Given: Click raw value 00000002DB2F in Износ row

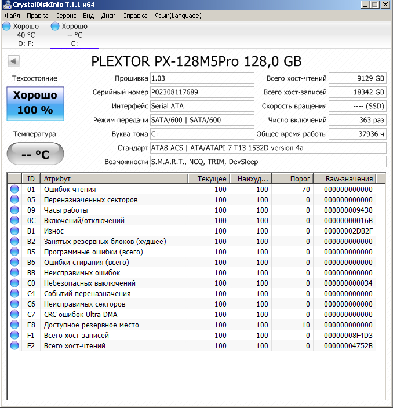Looking at the screenshot, I should (x=348, y=231).
